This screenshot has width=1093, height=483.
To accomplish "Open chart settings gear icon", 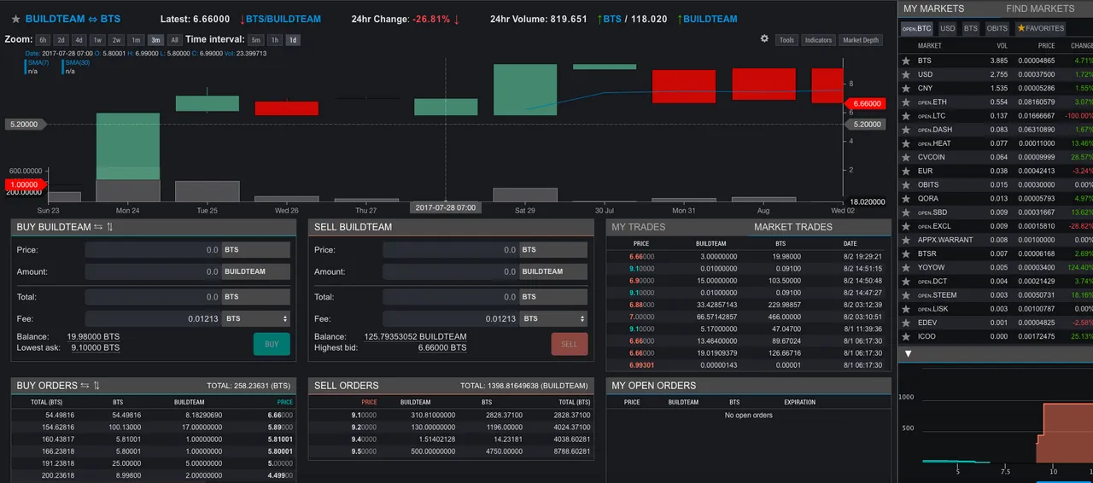I will pos(764,39).
